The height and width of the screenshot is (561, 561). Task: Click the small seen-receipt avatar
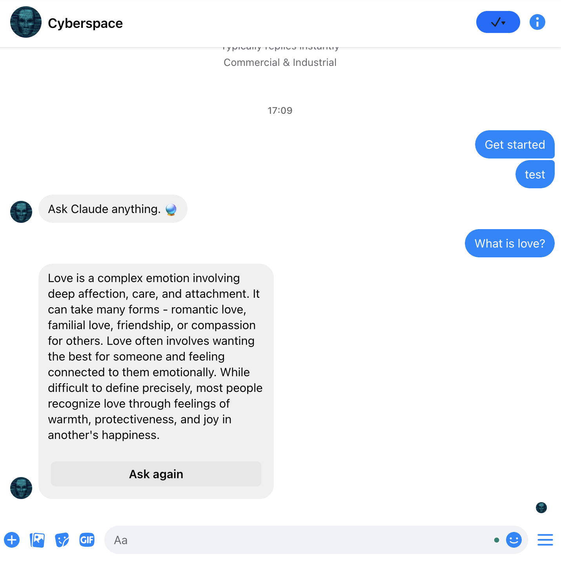click(x=541, y=508)
